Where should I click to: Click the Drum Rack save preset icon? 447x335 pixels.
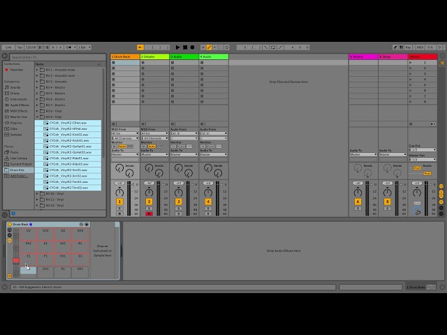click(87, 225)
